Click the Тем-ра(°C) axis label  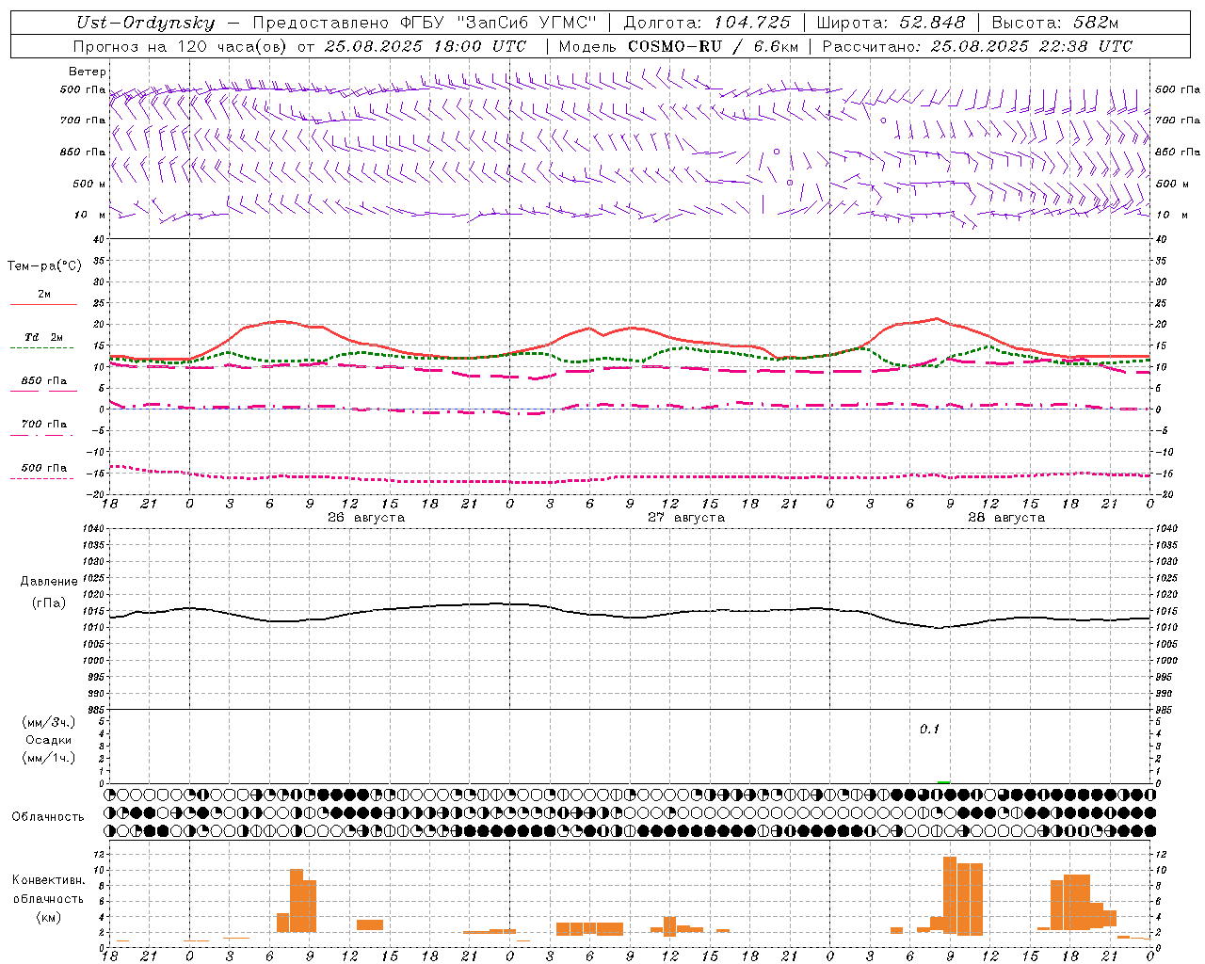pos(44,266)
